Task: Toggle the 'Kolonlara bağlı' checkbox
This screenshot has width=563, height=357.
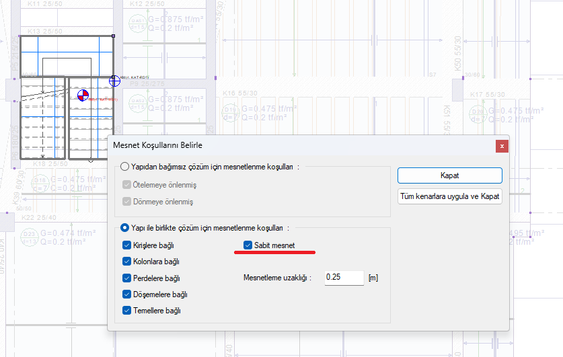Action: pos(128,262)
